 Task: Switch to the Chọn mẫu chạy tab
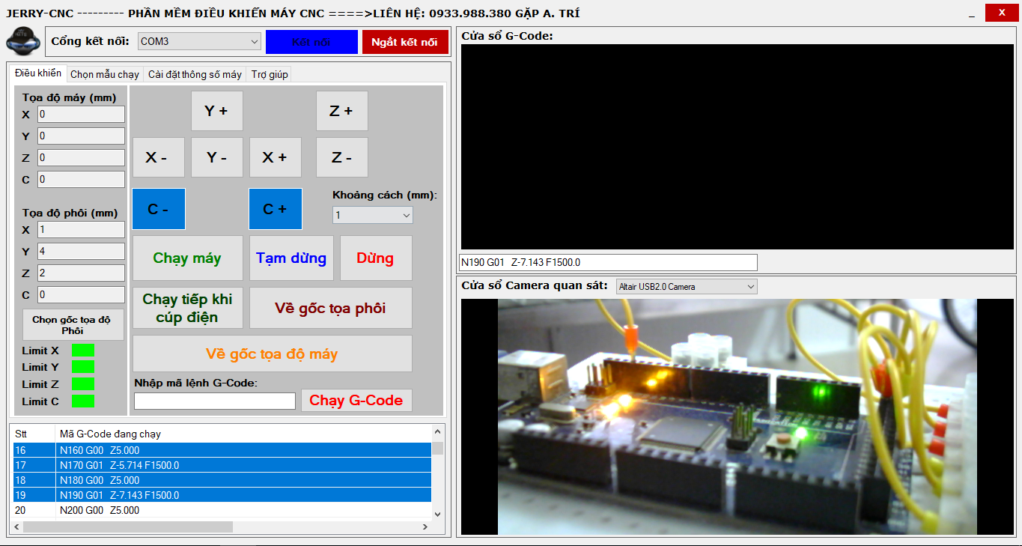105,74
